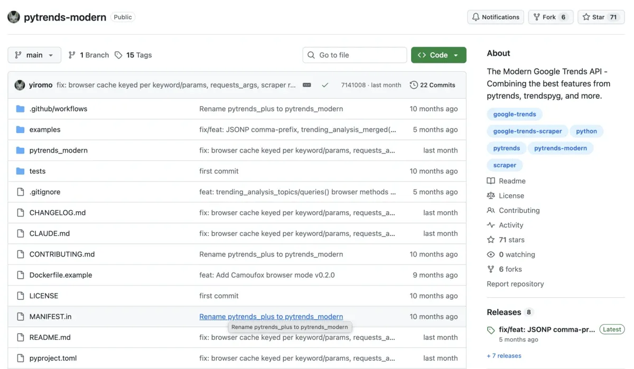The image size is (634, 369).
Task: Click the fork icon beside 6 forks
Action: pos(491,269)
